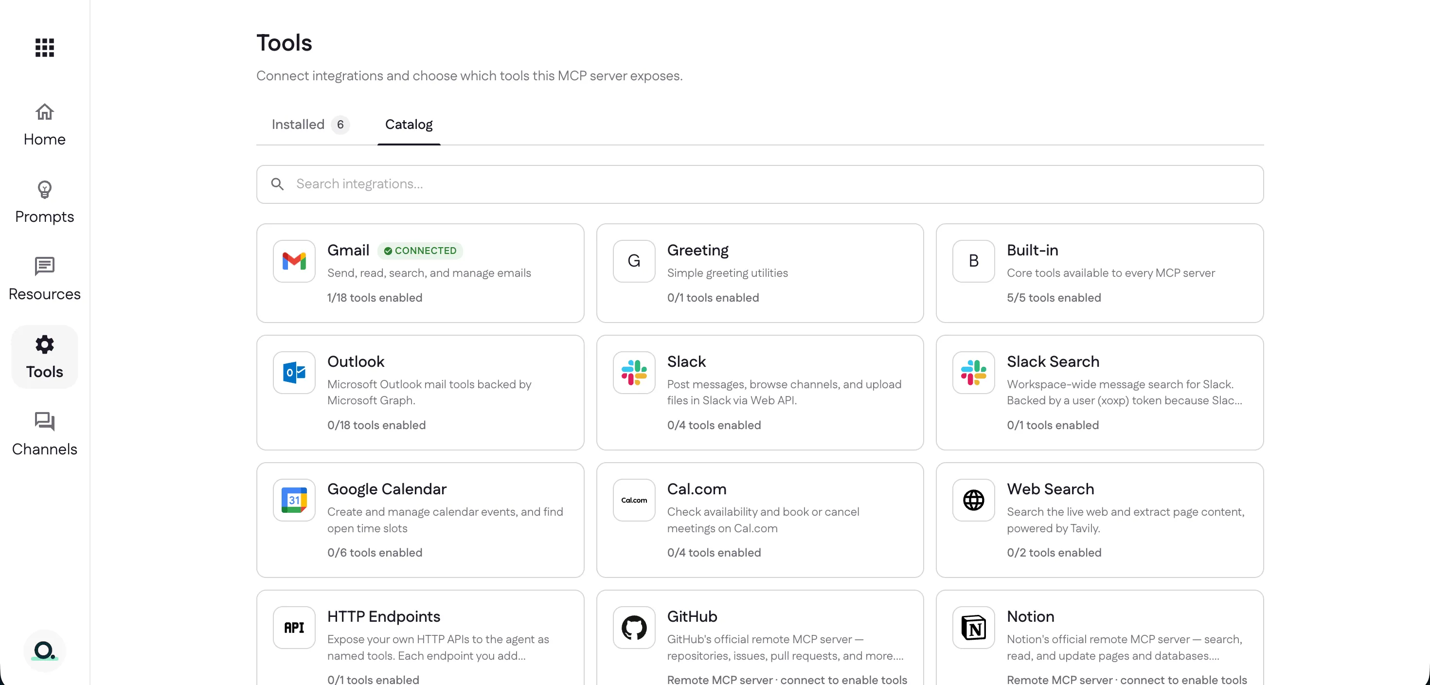The image size is (1430, 685).
Task: Click the Web Search globe icon
Action: click(974, 500)
